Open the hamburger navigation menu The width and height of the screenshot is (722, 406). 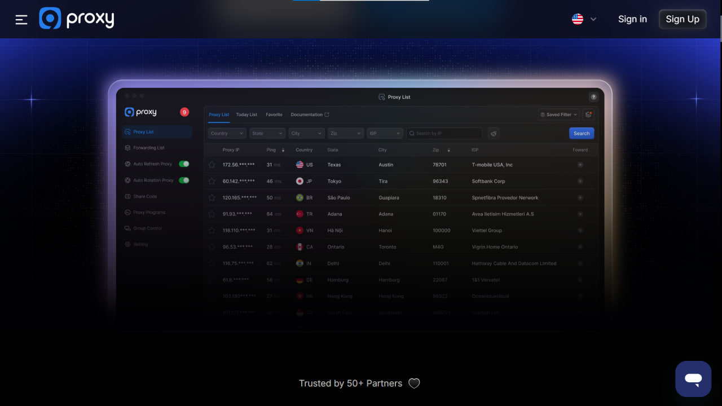(21, 20)
